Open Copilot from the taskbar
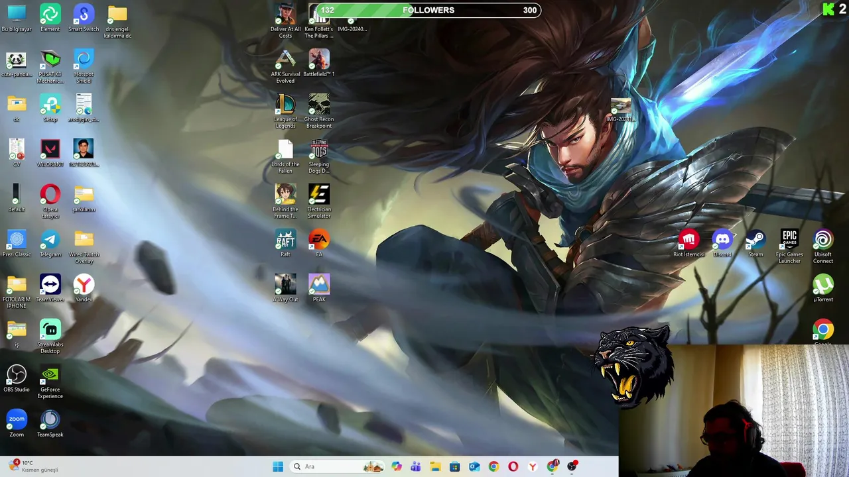This screenshot has height=477, width=849. [397, 466]
